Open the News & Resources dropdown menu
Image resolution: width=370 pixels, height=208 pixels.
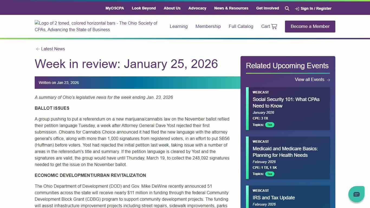click(x=231, y=8)
